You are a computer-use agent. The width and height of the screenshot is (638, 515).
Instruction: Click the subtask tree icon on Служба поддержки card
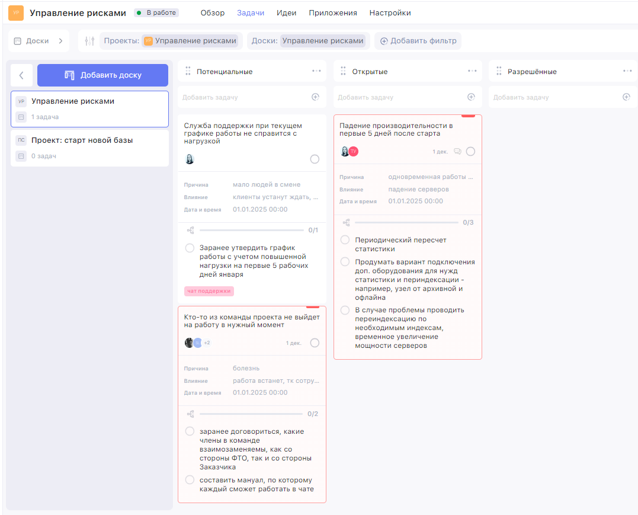click(190, 230)
